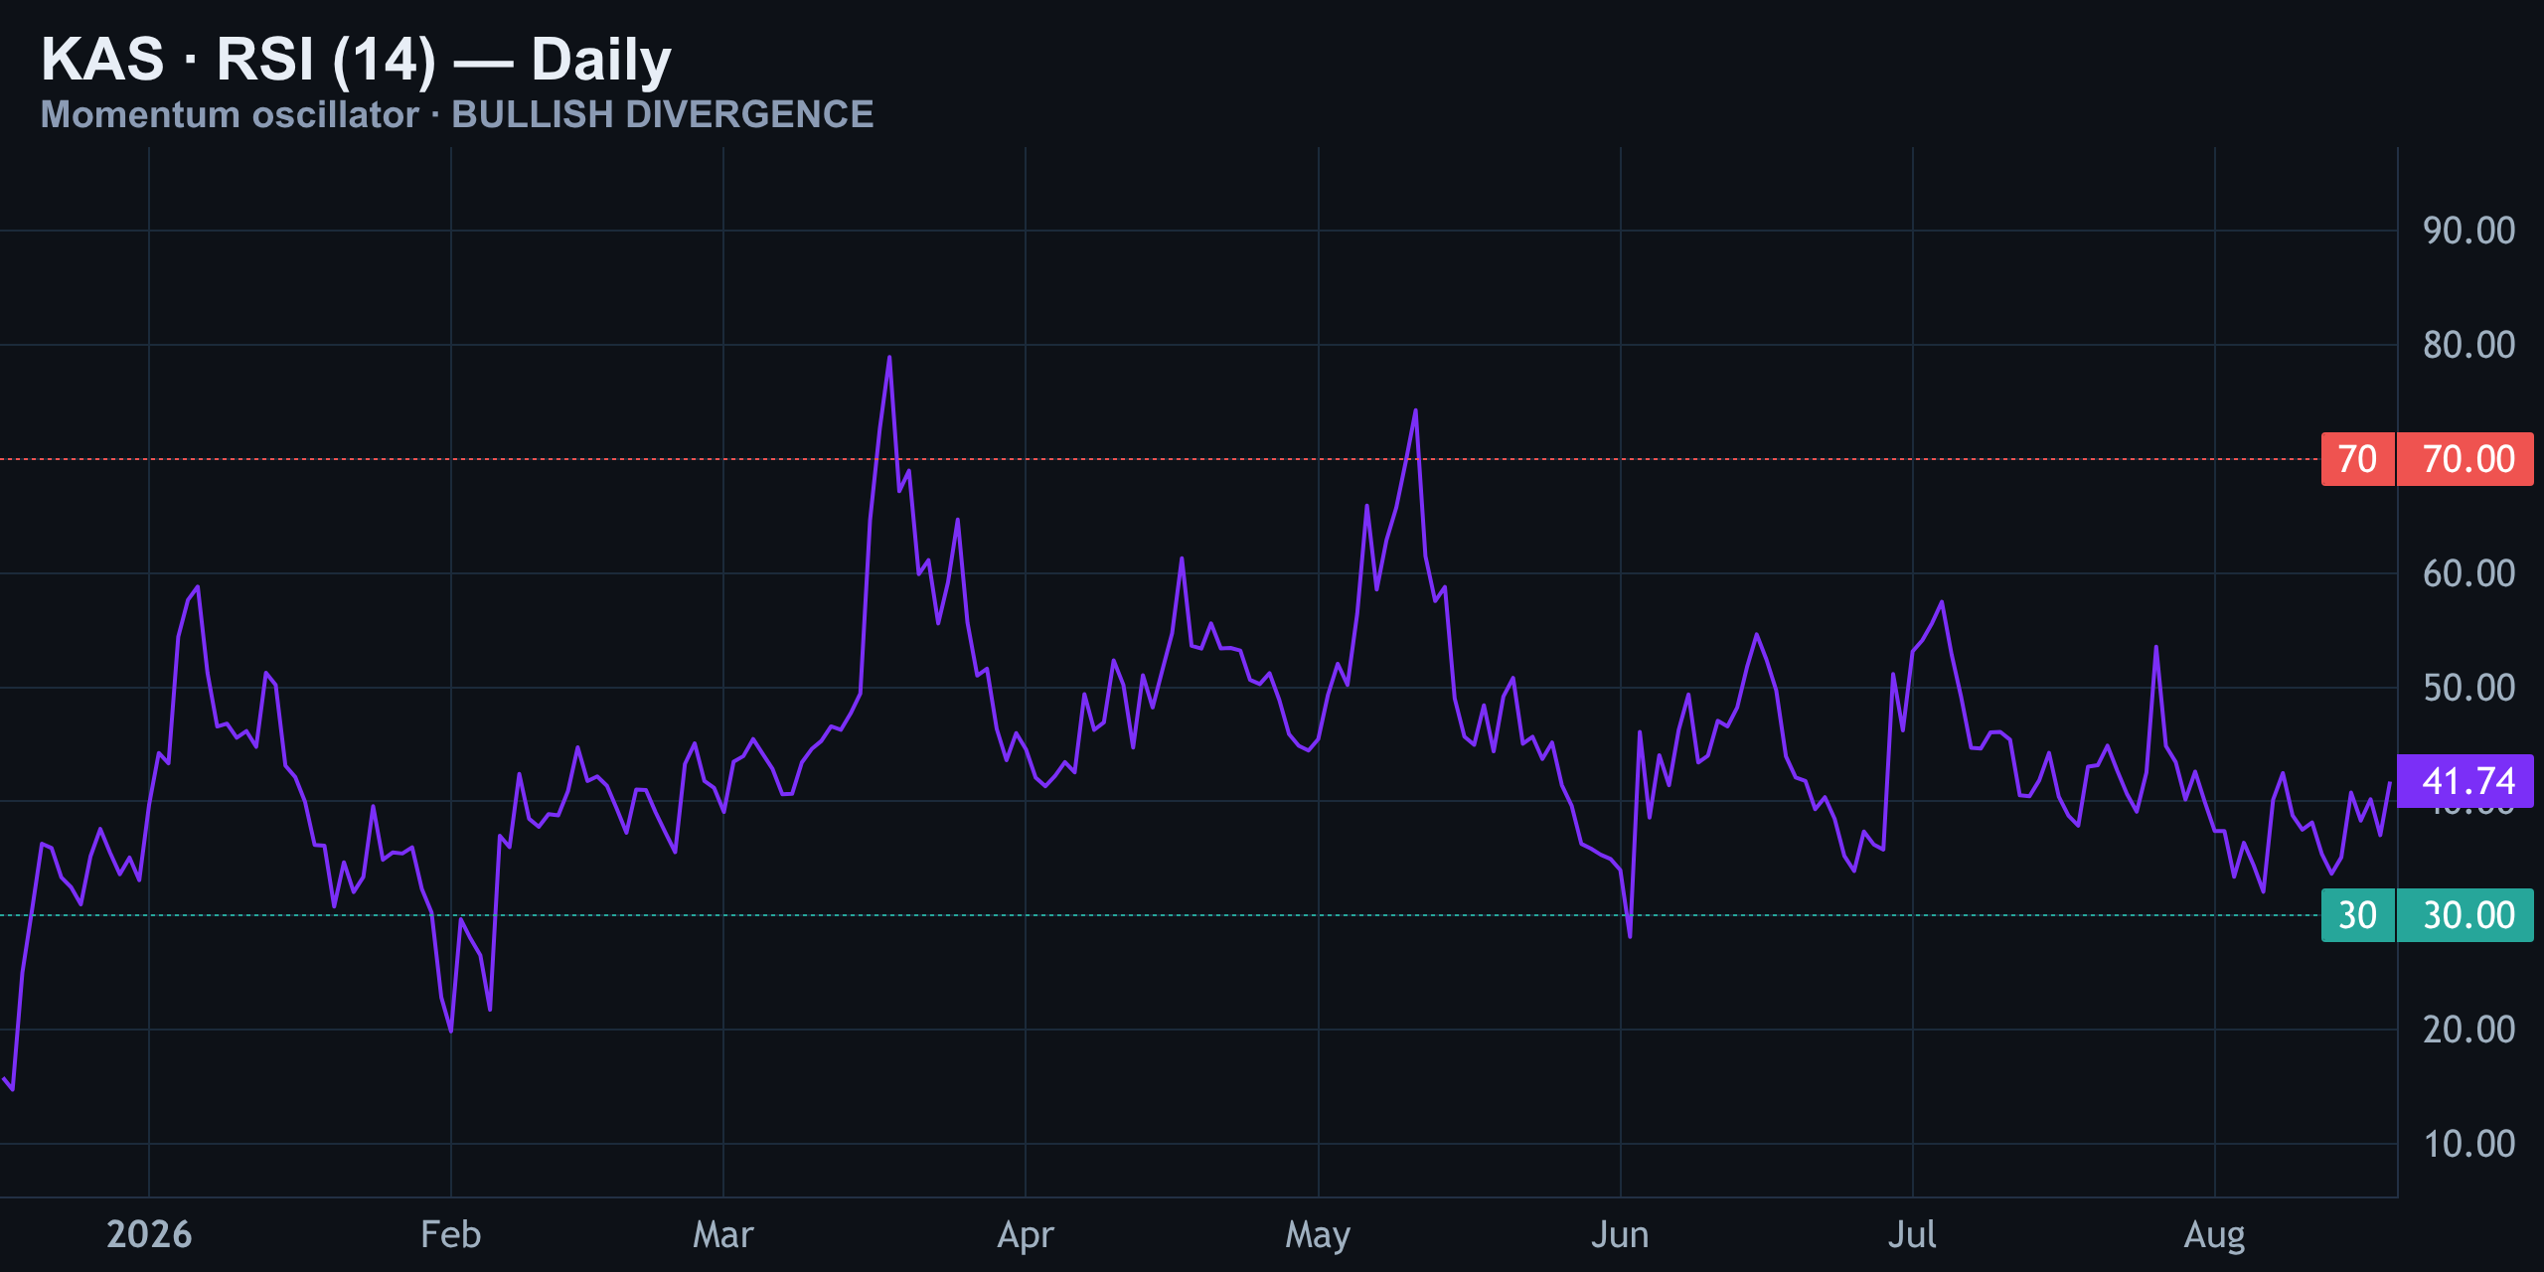Click the purple 41.74 current RSI value tag
The image size is (2544, 1272).
[x=2465, y=781]
